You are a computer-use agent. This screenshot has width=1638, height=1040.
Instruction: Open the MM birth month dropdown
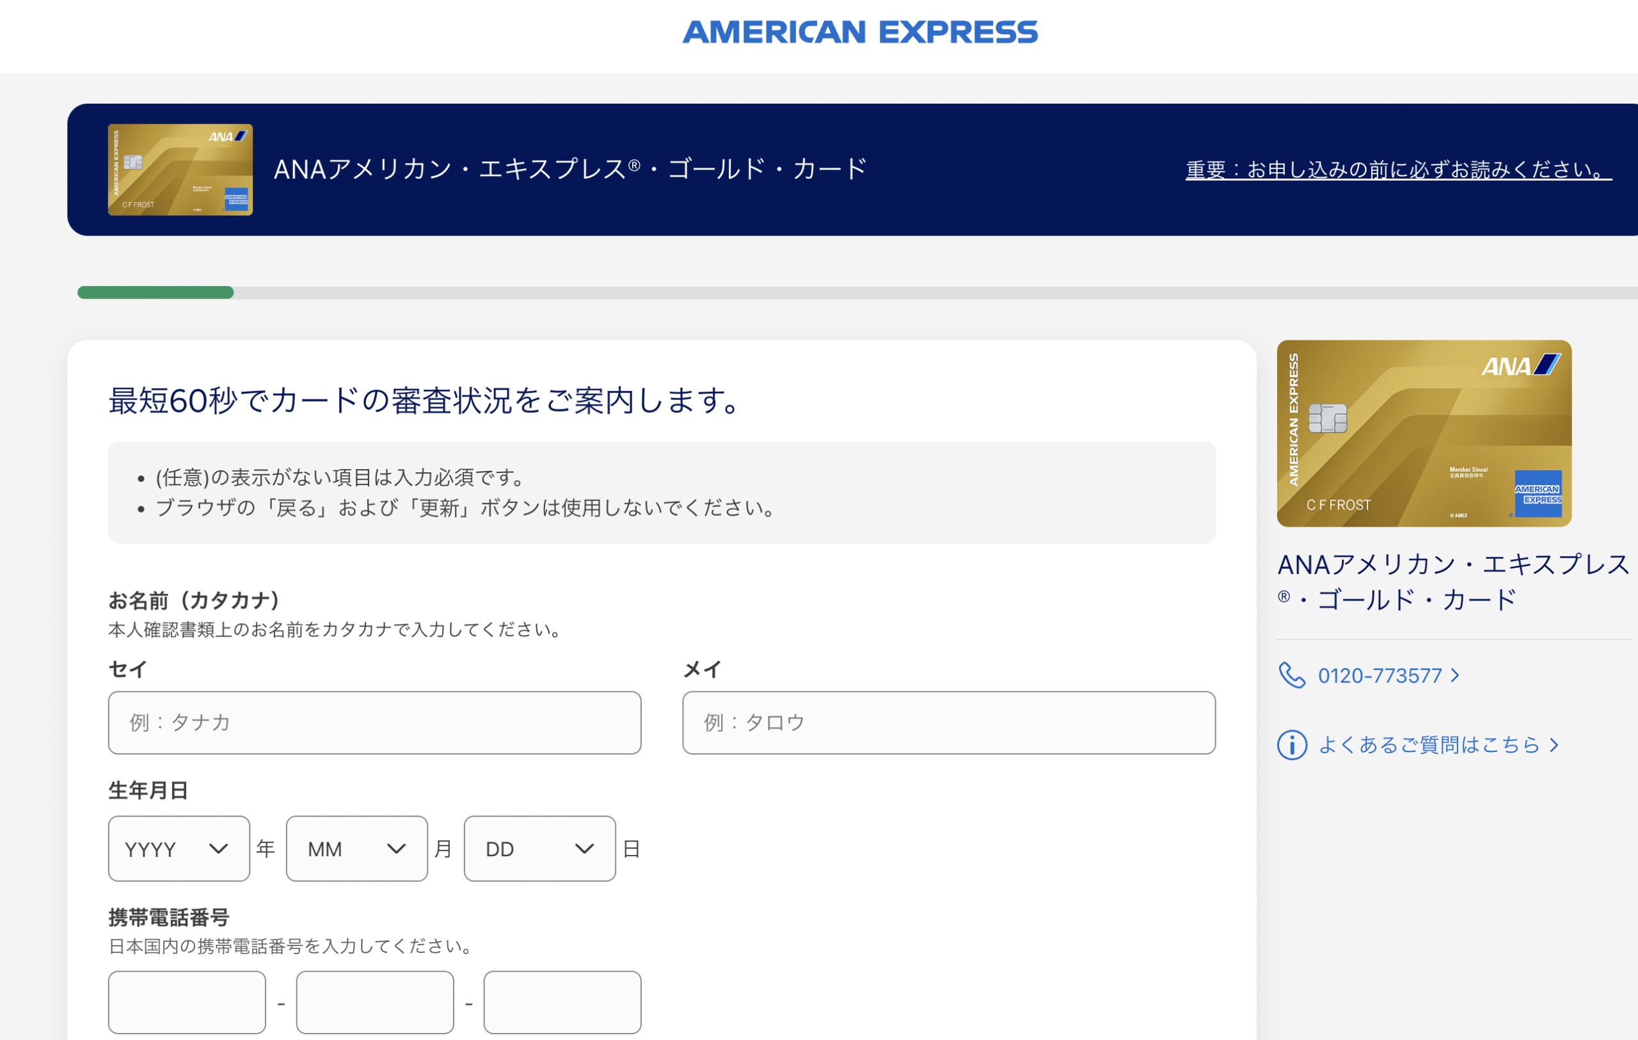pos(357,849)
